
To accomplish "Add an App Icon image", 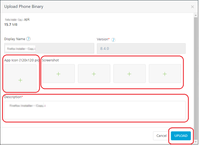I will [x=21, y=78].
